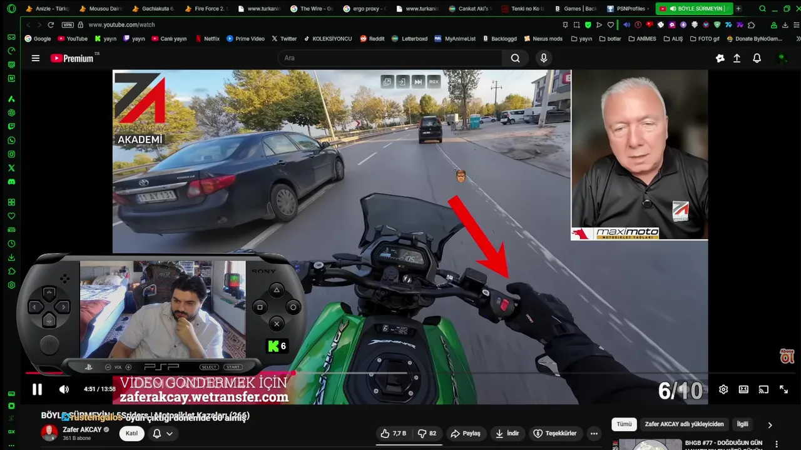Switch to ergo proxy browser tab

point(364,9)
